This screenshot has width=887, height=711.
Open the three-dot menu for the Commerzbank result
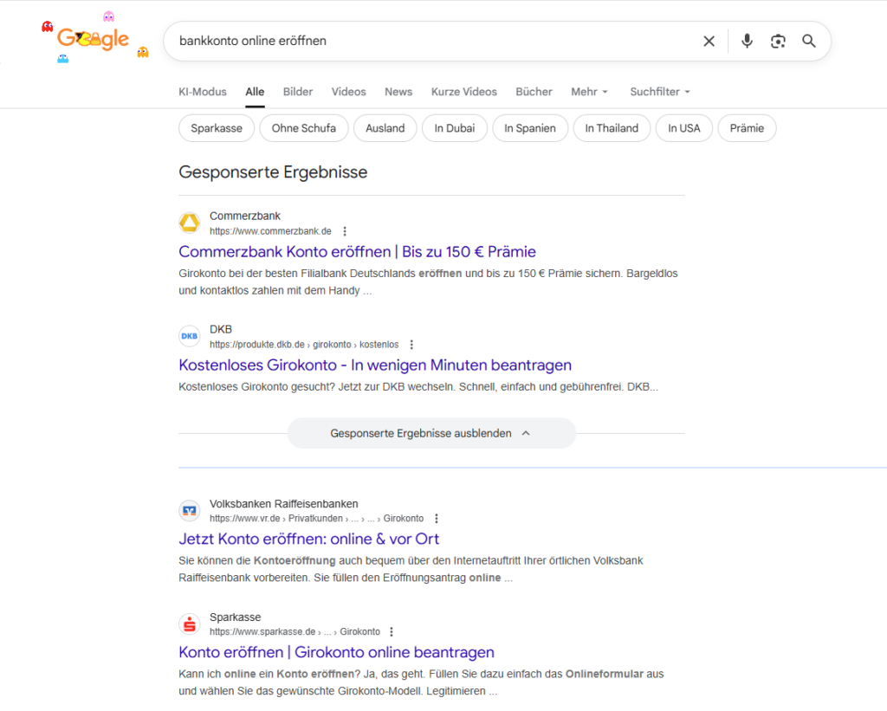click(x=345, y=230)
